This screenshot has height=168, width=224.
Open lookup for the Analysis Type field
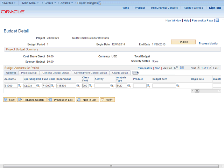pyautogui.click(x=129, y=86)
